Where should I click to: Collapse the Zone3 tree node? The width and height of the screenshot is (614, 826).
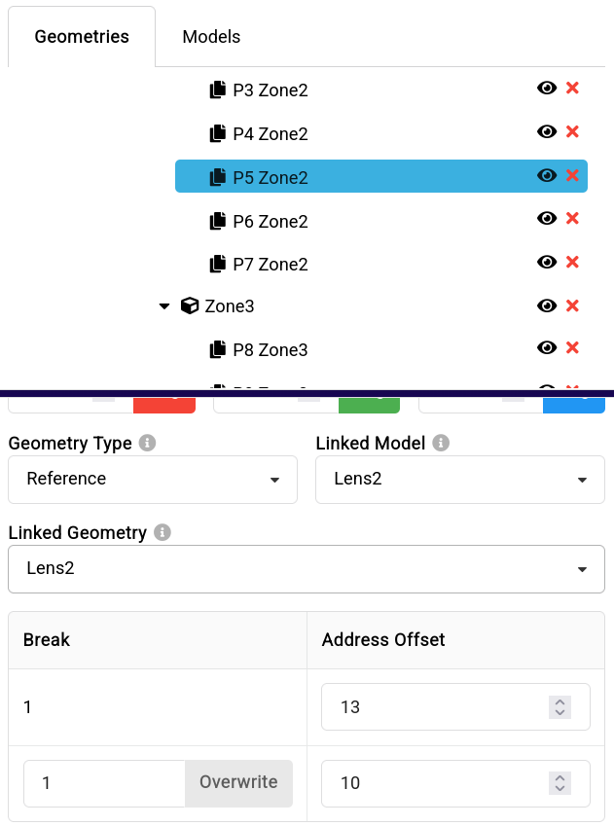[x=164, y=306]
